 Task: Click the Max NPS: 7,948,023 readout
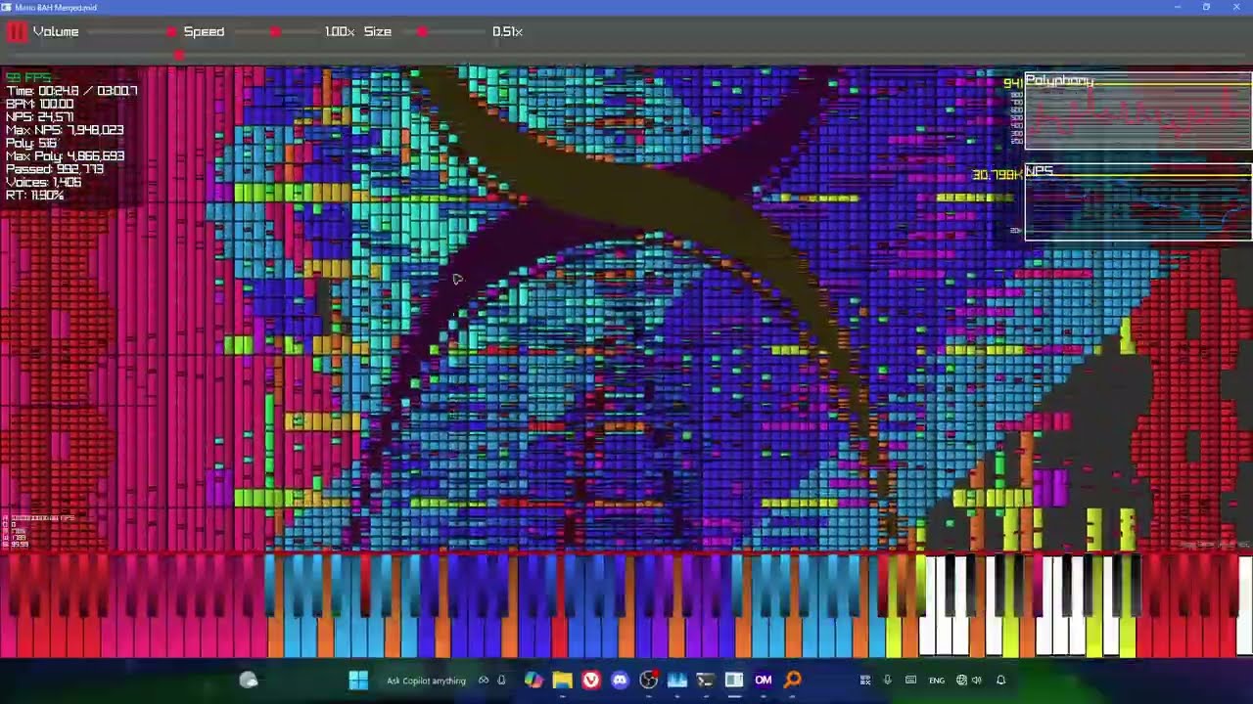[x=65, y=130]
